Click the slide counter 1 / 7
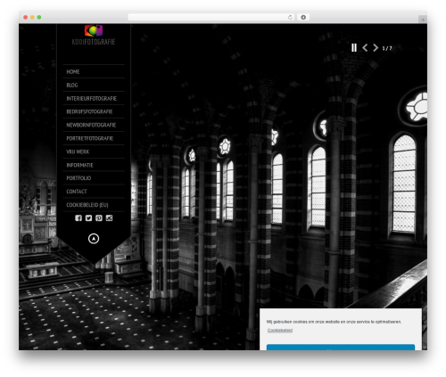Viewport: 446px width, 377px height. [387, 48]
